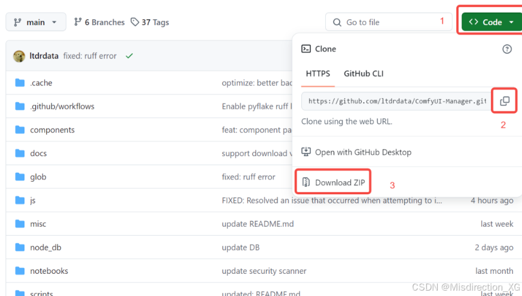Click the zip file icon beside Download ZIP
Viewport: 522px width, 296px height.
tap(306, 182)
